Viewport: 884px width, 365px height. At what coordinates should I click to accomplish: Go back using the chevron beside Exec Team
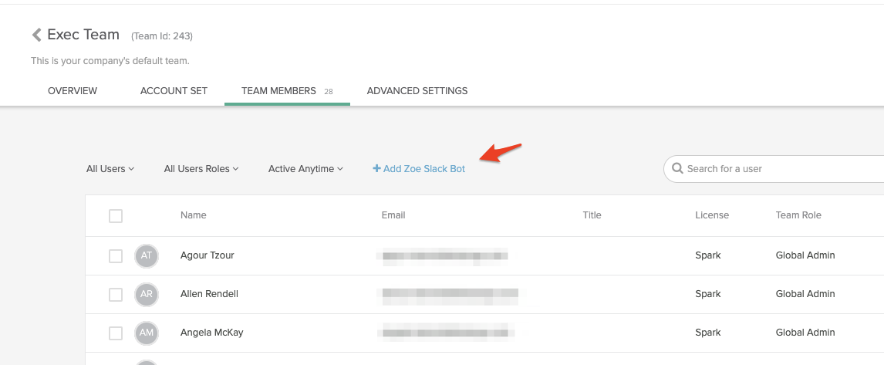tap(37, 35)
